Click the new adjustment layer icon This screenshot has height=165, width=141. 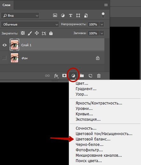tap(73, 76)
